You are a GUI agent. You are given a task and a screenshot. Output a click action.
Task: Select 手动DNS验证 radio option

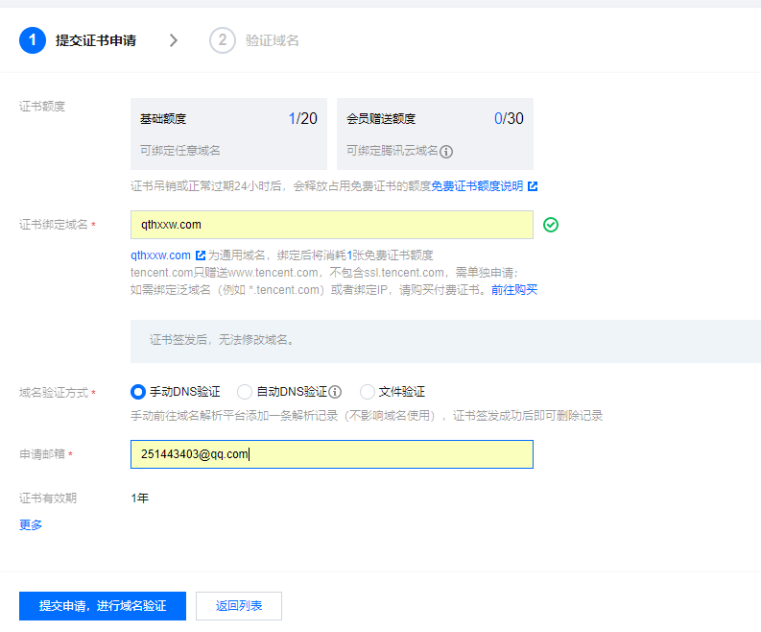pos(138,392)
